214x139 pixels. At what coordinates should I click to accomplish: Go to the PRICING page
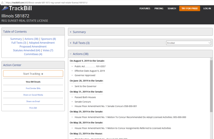(x=159, y=9)
